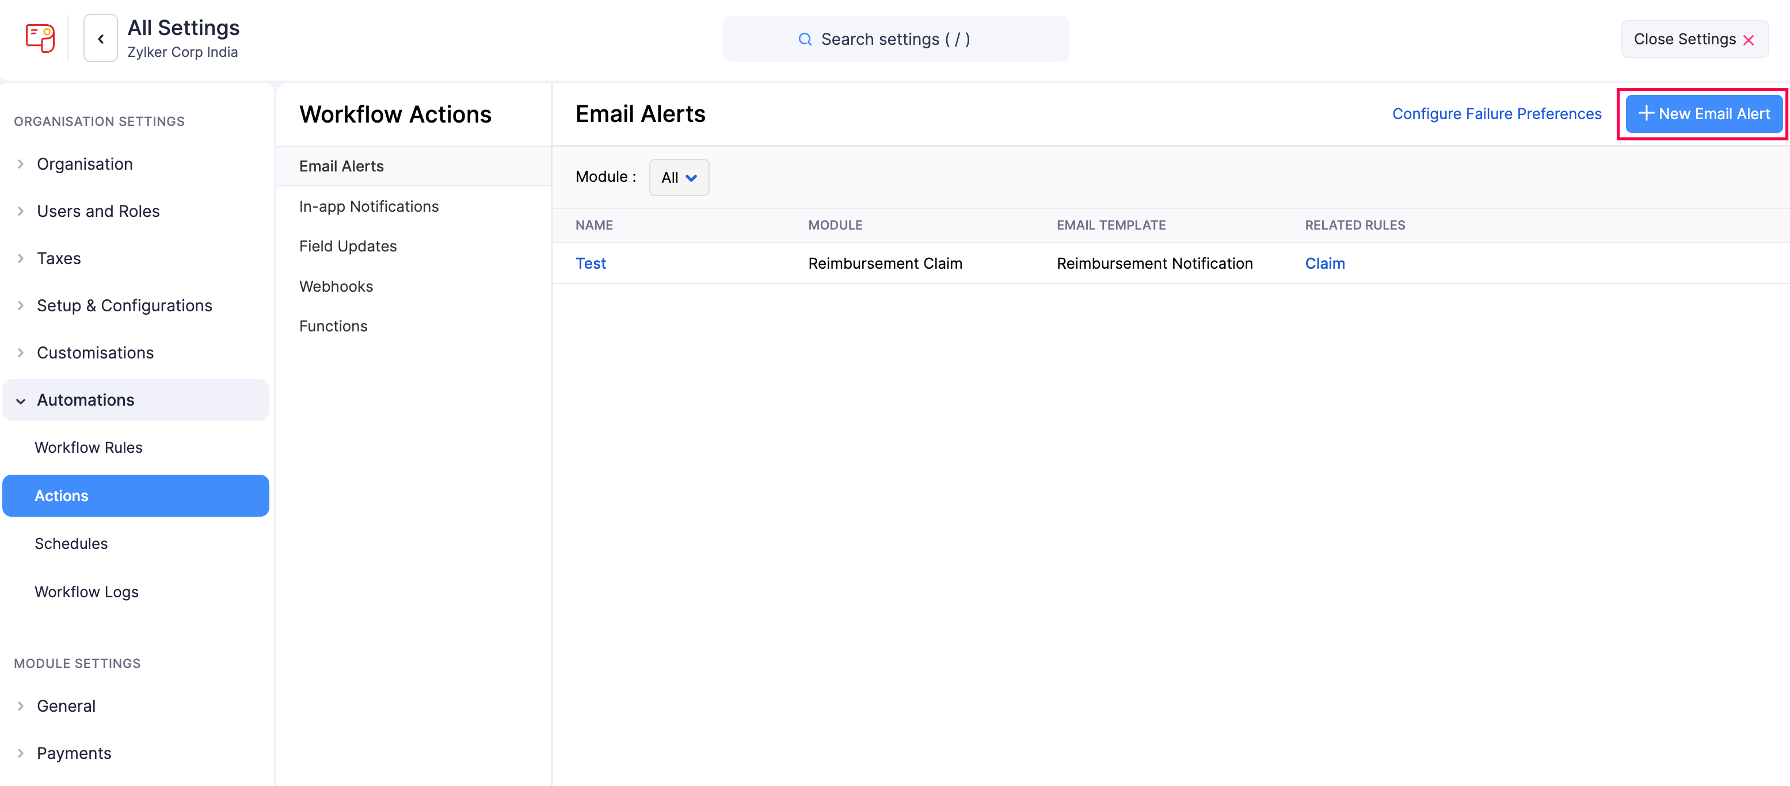Screen dimensions: 1790x786
Task: Expand the Organisation section
Action: tap(135, 164)
